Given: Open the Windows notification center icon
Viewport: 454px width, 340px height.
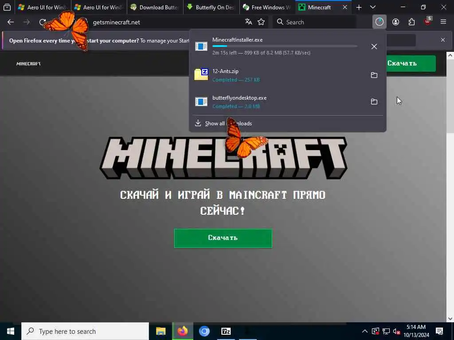Looking at the screenshot, I should (439, 331).
